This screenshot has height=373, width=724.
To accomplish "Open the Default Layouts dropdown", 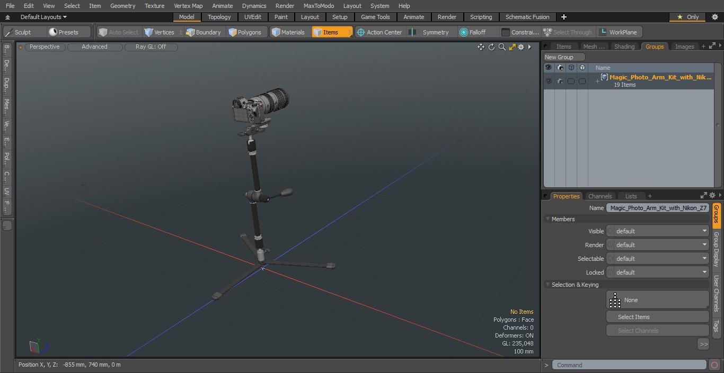I will coord(43,17).
